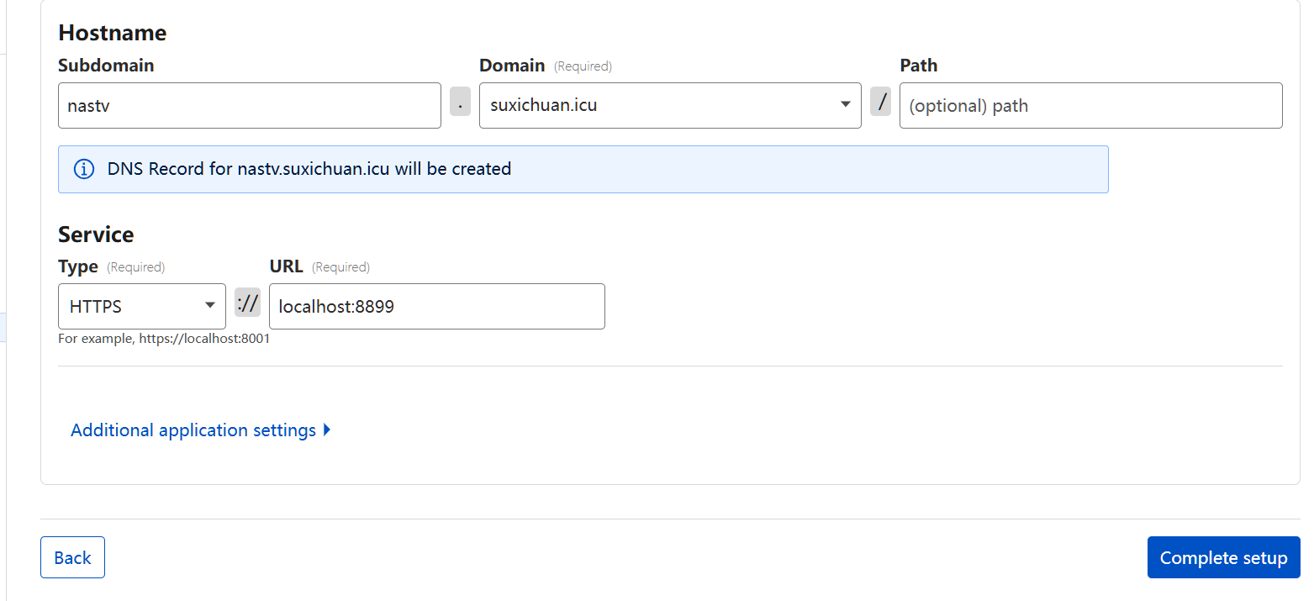Click the slash separator badge before Path
This screenshot has width=1314, height=601.
click(x=880, y=103)
